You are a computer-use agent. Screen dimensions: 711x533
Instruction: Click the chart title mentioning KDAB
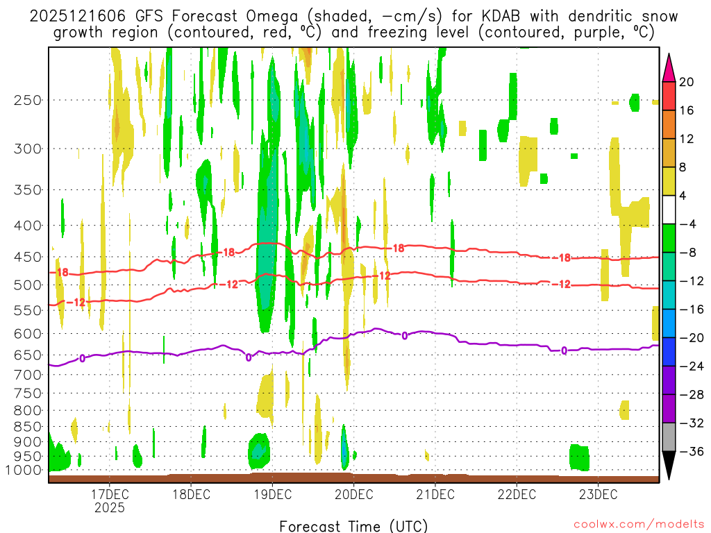point(353,24)
